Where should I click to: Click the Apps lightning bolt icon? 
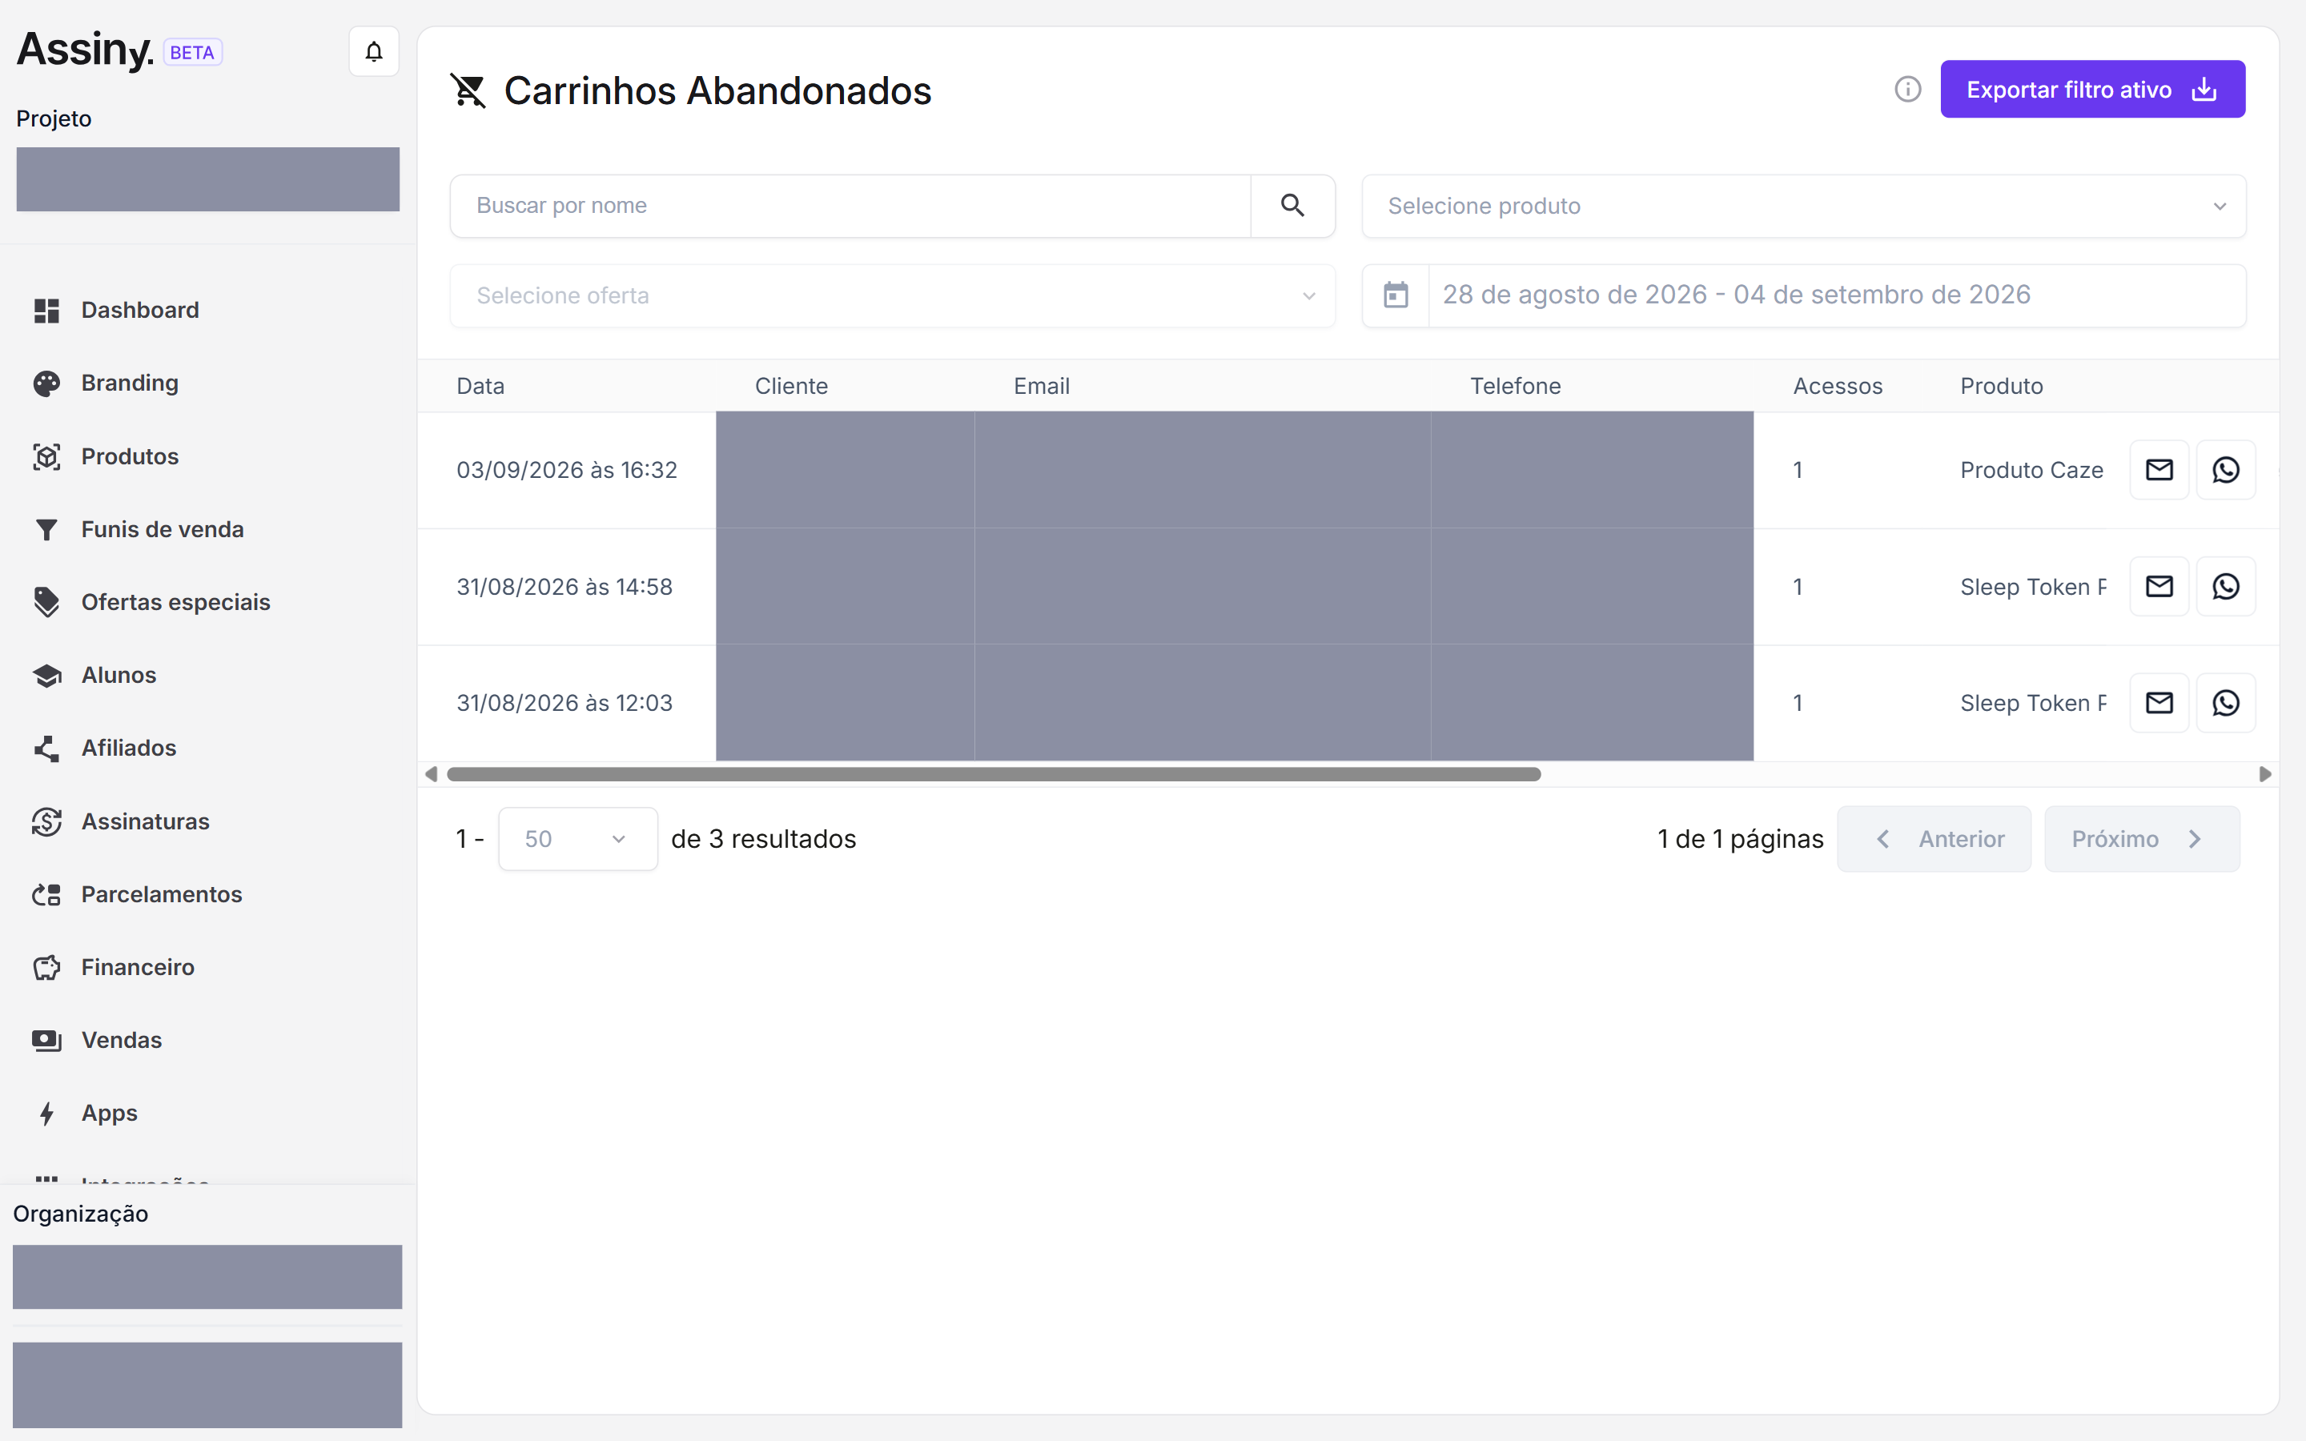(x=46, y=1113)
